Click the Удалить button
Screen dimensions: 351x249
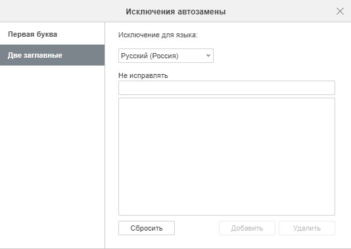point(307,228)
